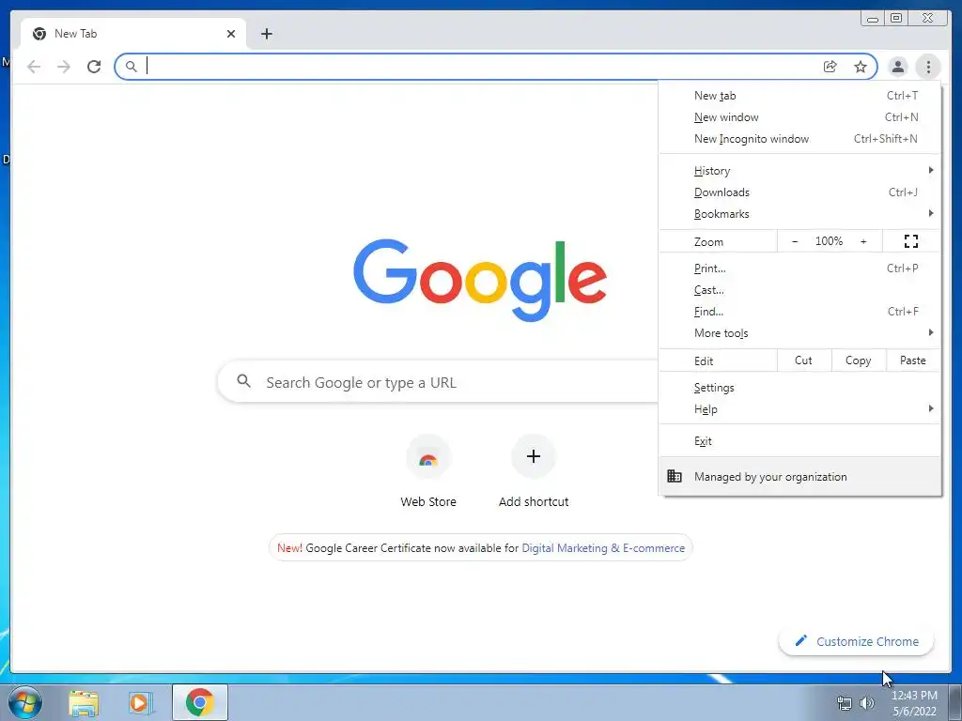Click the Chrome taskbar icon
Screen dimensions: 962x721
(199, 702)
